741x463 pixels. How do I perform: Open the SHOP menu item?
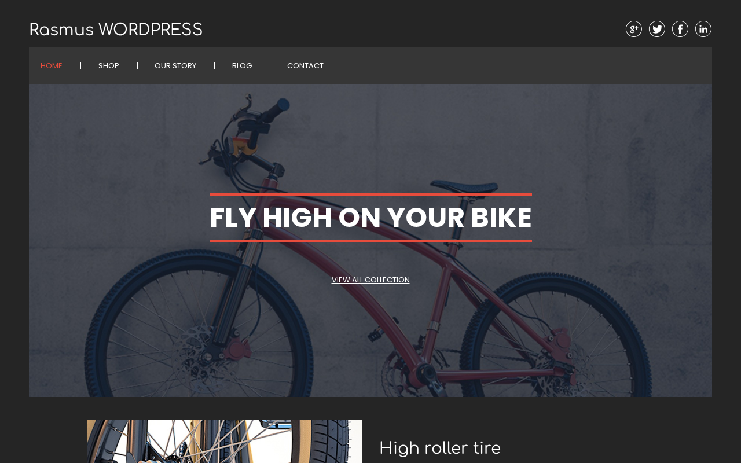pos(109,66)
